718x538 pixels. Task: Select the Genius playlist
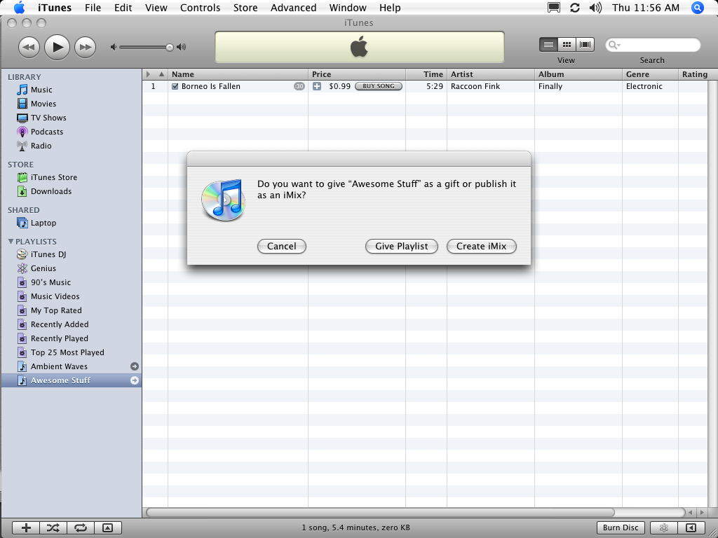[43, 268]
